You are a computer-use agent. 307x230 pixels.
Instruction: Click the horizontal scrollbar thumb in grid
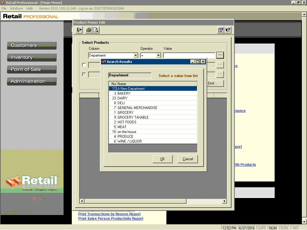(x=135, y=201)
